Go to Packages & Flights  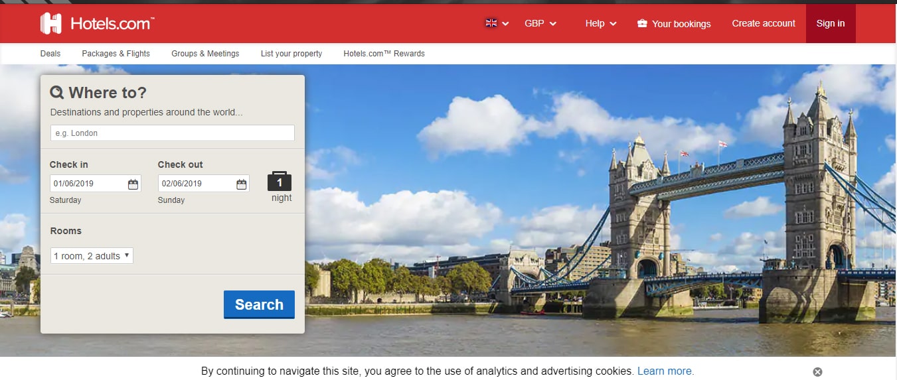[x=116, y=54]
